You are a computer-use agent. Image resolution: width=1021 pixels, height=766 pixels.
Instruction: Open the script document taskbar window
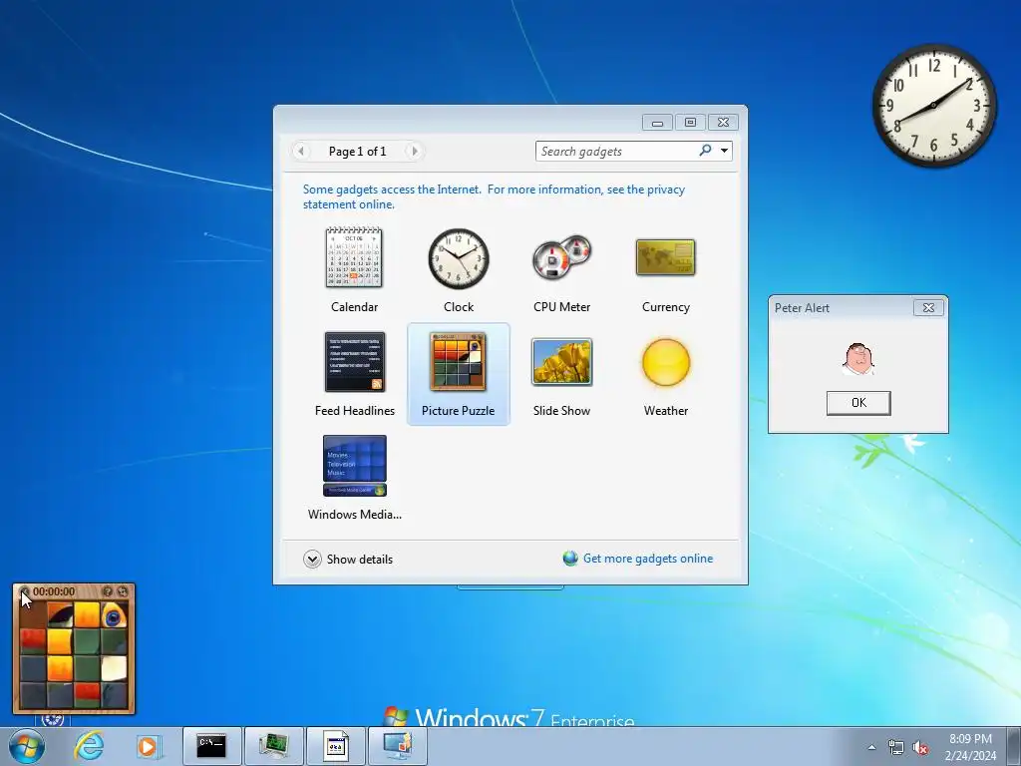pos(336,746)
